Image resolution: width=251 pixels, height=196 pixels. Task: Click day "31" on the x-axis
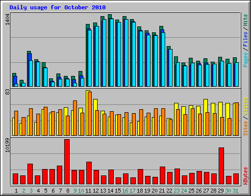pyautogui.click(x=235, y=191)
